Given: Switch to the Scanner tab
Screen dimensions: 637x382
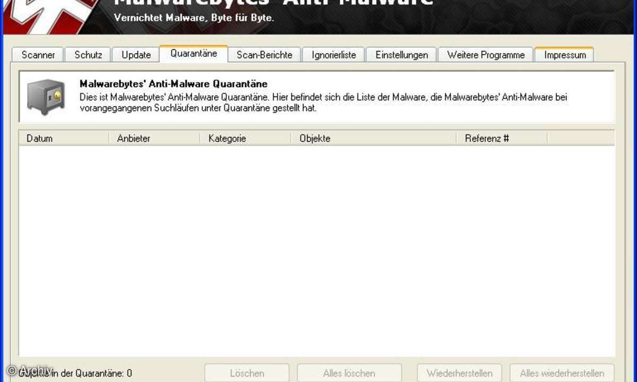Looking at the screenshot, I should pyautogui.click(x=38, y=55).
